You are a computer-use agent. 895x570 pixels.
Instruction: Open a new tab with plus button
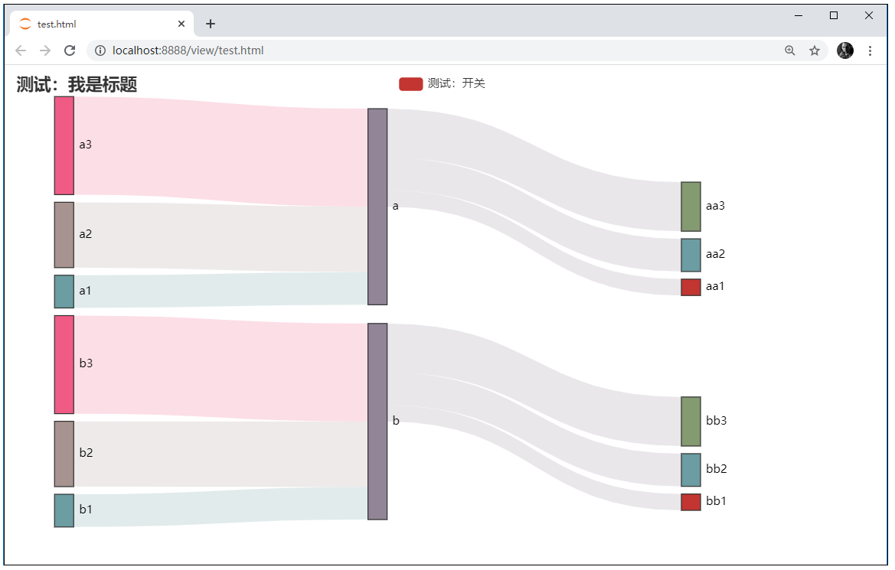click(x=211, y=24)
